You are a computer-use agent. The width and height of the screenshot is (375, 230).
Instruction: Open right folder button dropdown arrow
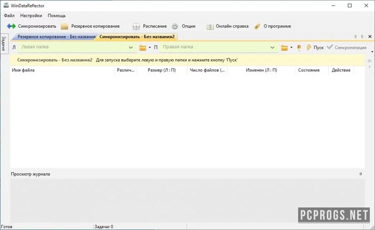[x=291, y=47]
